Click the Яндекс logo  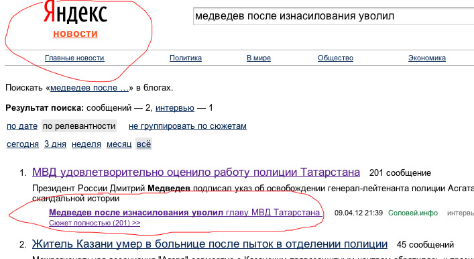75,12
